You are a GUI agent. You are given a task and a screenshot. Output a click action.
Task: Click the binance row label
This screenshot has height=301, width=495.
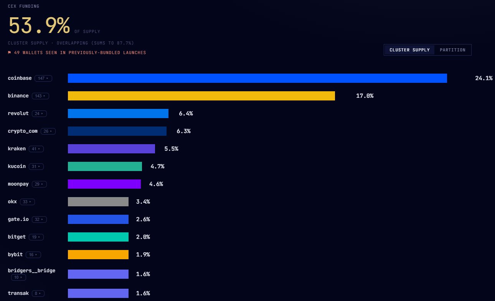click(x=18, y=96)
